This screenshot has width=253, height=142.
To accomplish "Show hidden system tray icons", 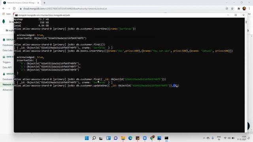I will point(204,138).
